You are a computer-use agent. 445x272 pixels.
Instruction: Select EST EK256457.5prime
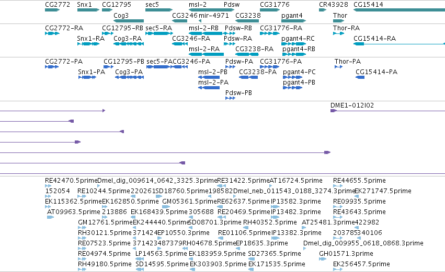pos(338,269)
